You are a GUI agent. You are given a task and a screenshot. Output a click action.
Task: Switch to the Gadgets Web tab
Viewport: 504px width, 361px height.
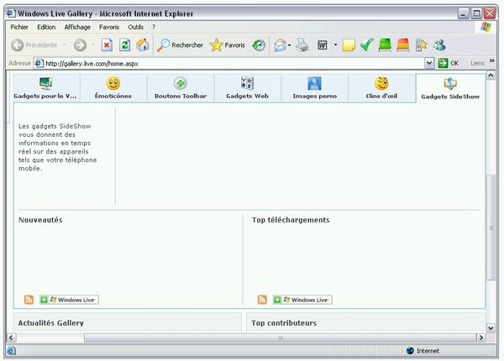point(247,88)
